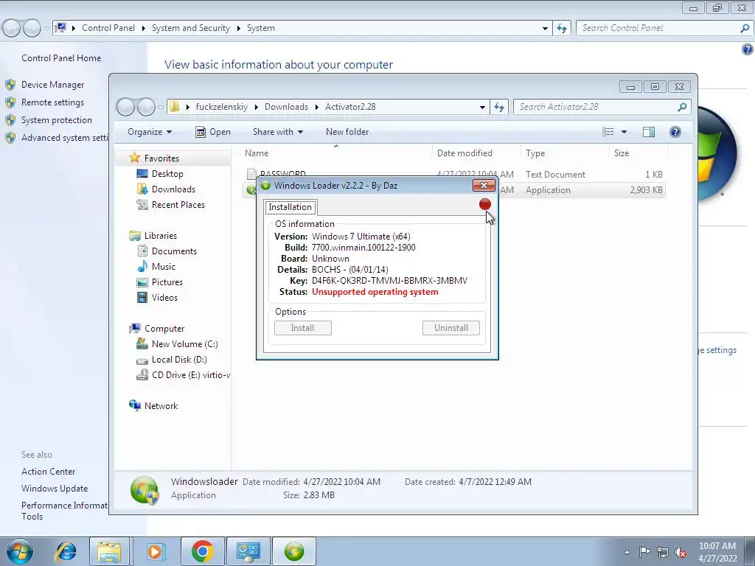The height and width of the screenshot is (566, 755).
Task: Switch to Windows Loader taskbar button
Action: coord(294,551)
